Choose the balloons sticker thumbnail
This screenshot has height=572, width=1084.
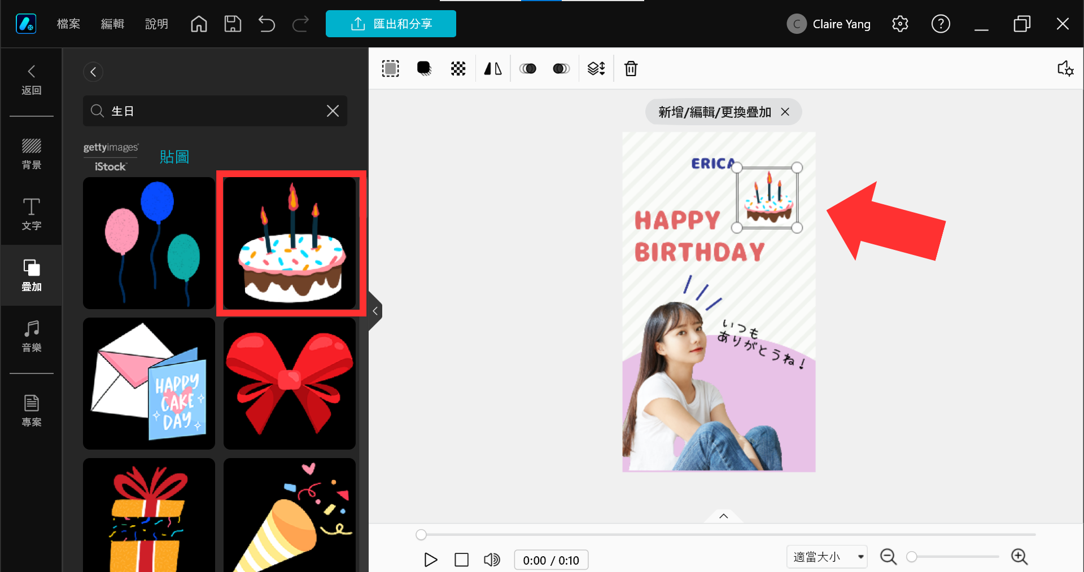[149, 243]
